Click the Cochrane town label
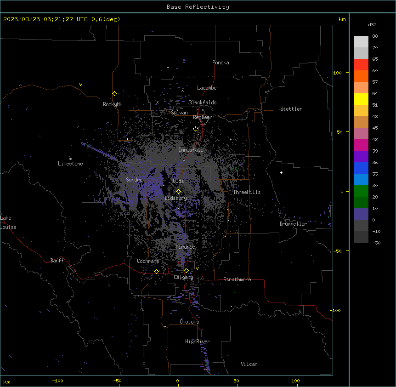Image resolution: width=396 pixels, height=387 pixels. click(148, 261)
